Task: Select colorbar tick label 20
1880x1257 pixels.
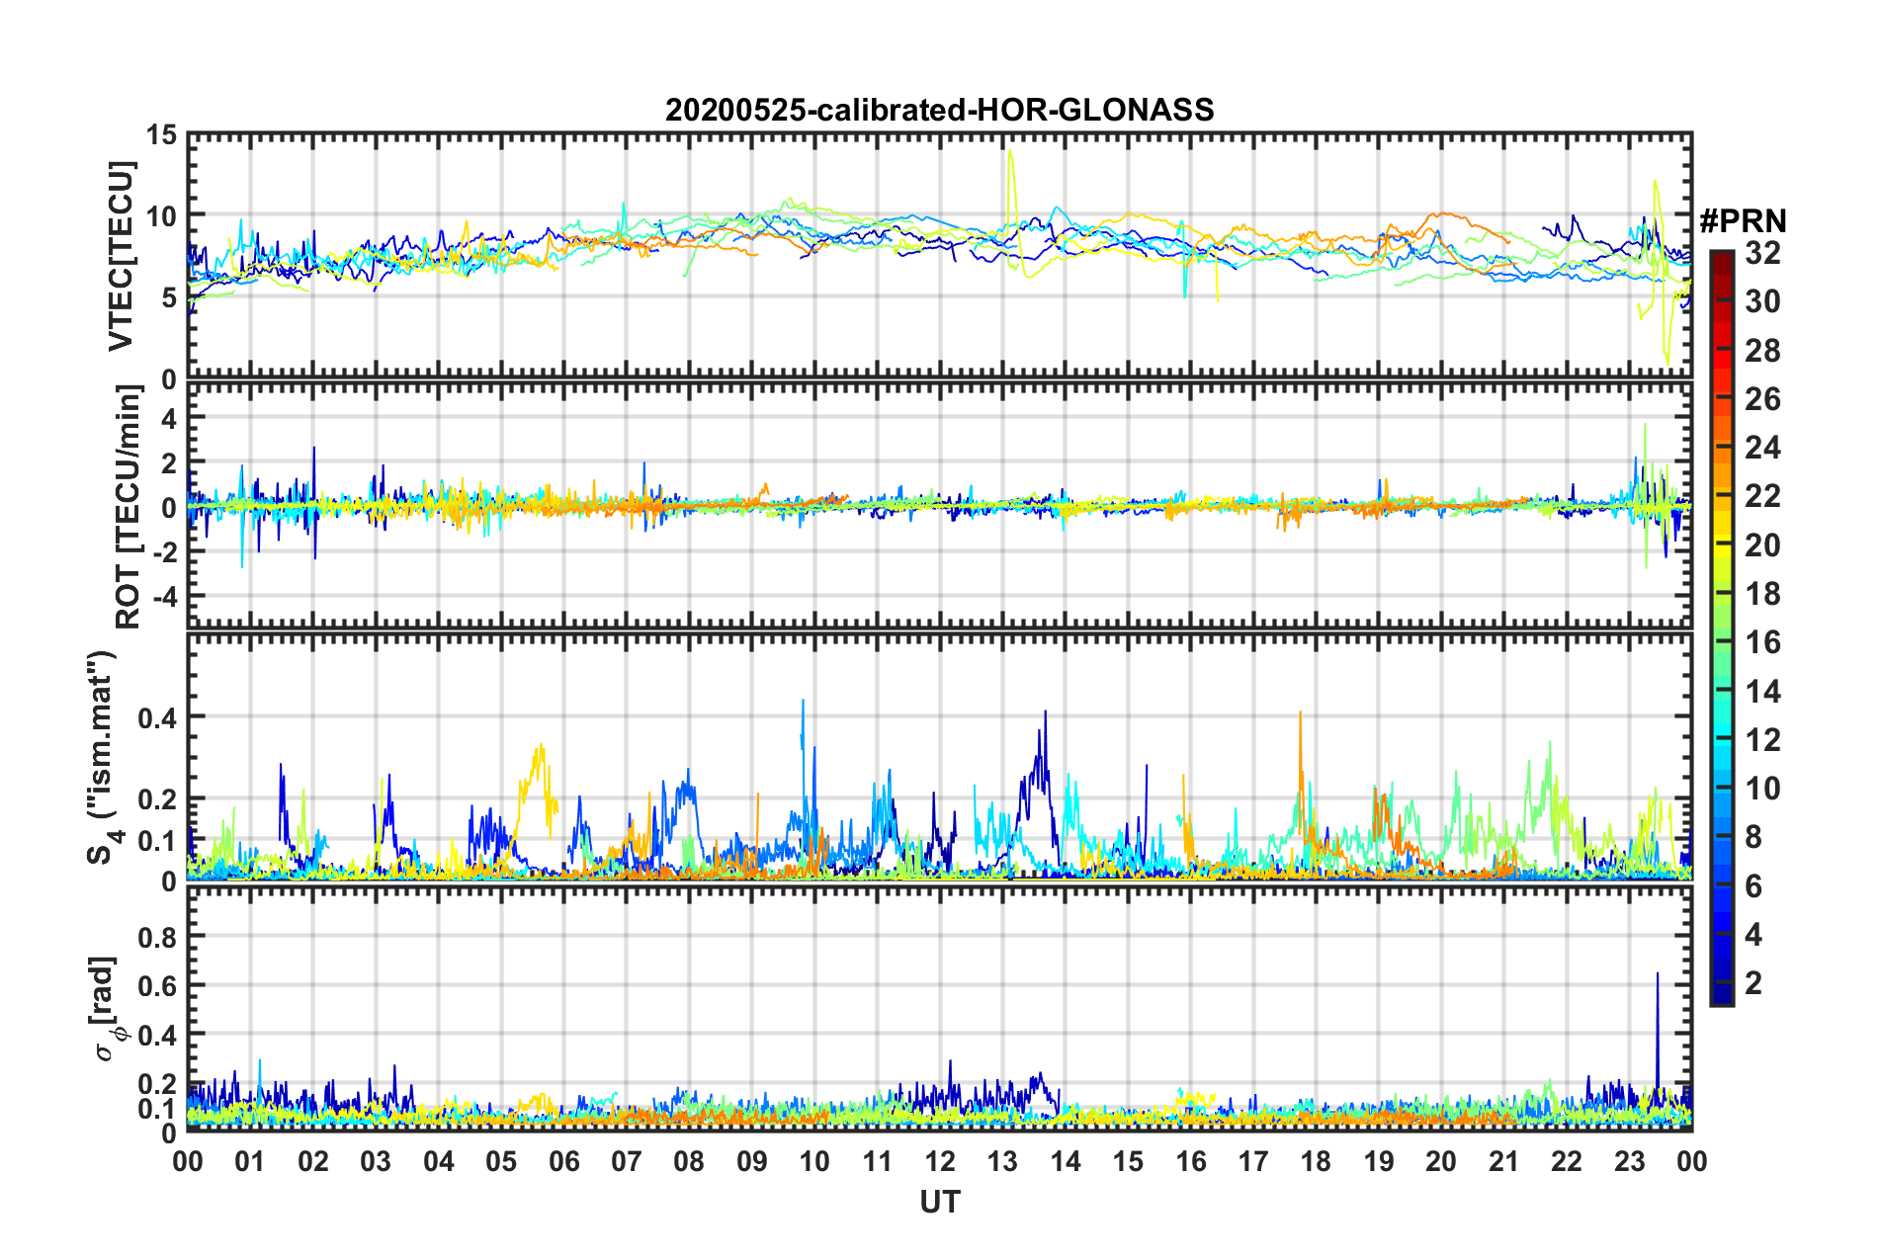Action: 1762,545
